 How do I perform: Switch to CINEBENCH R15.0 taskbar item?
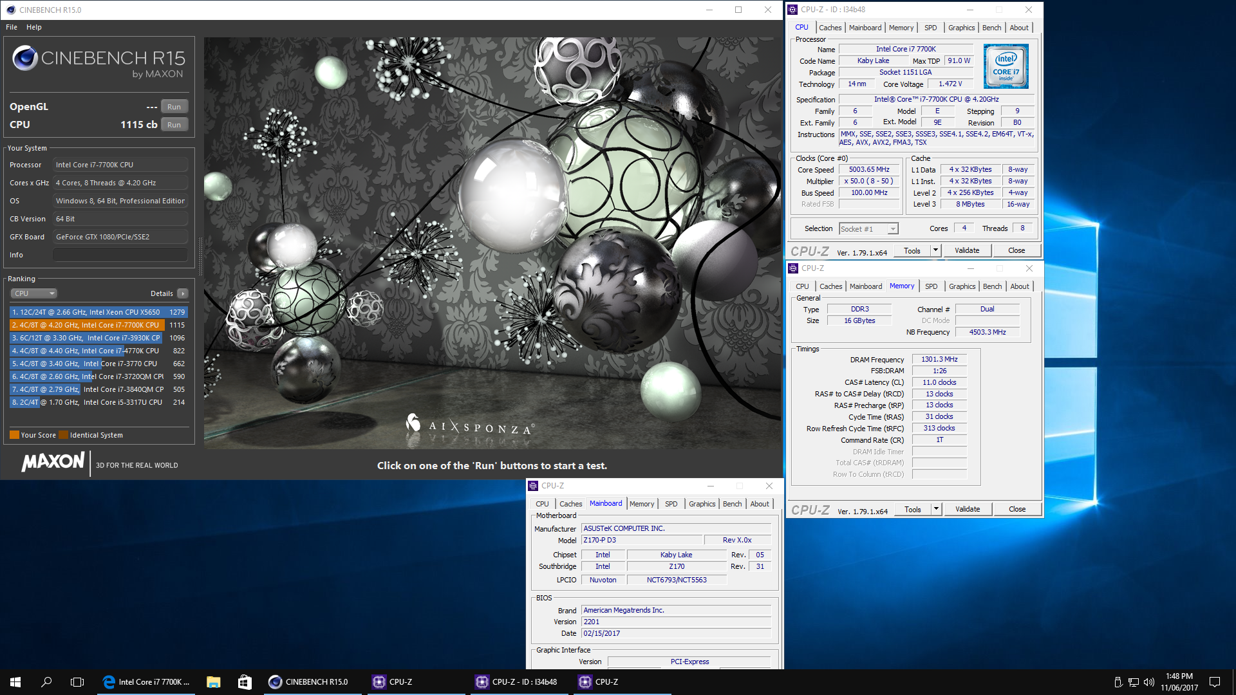[314, 682]
